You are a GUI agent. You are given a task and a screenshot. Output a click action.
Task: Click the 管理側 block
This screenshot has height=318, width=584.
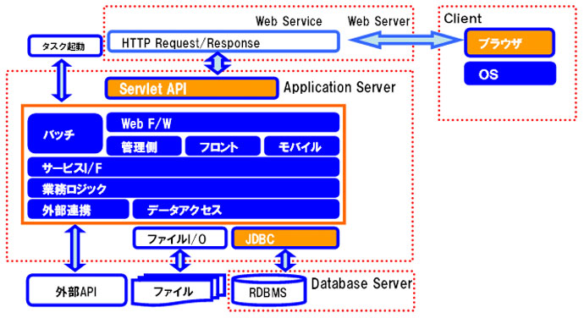[144, 146]
